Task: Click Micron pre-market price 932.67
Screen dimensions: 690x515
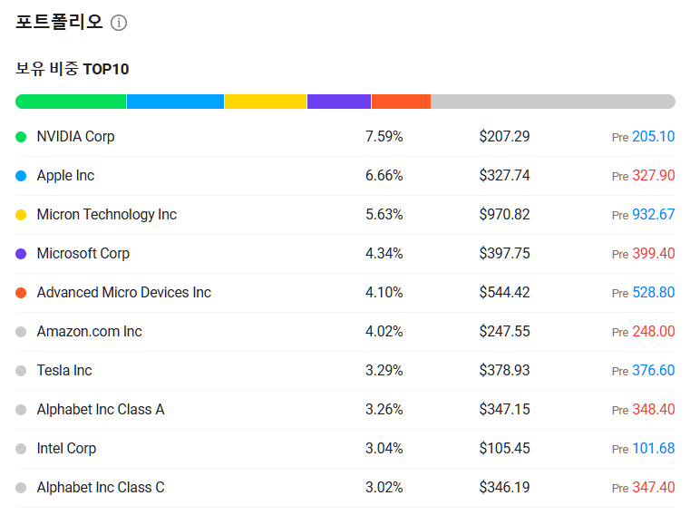Action: coord(654,214)
